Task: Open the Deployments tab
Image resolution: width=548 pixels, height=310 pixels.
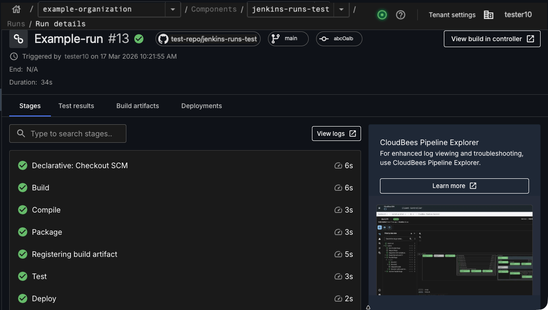Action: point(201,106)
